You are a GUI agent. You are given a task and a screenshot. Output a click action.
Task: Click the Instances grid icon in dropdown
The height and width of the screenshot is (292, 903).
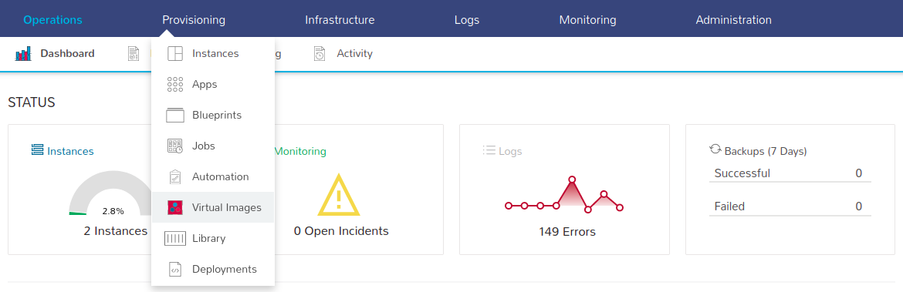click(175, 53)
